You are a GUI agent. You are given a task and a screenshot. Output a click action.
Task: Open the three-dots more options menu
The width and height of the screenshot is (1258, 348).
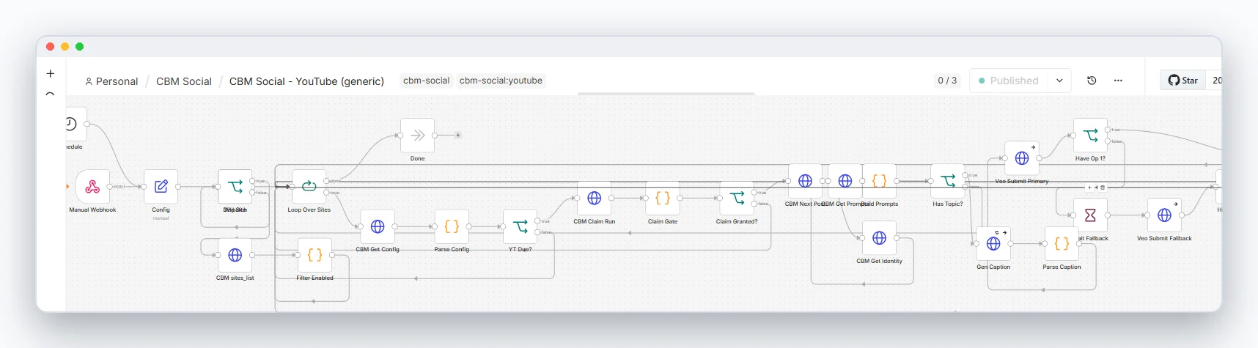pos(1118,81)
